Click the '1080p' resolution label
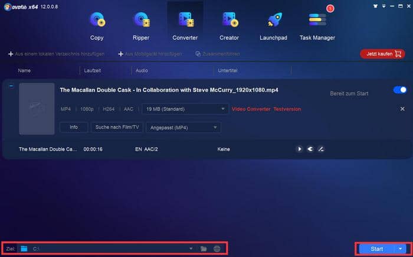The height and width of the screenshot is (257, 413). pos(87,109)
